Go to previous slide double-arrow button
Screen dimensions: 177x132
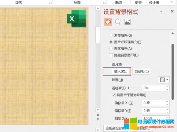[x=98, y=115]
